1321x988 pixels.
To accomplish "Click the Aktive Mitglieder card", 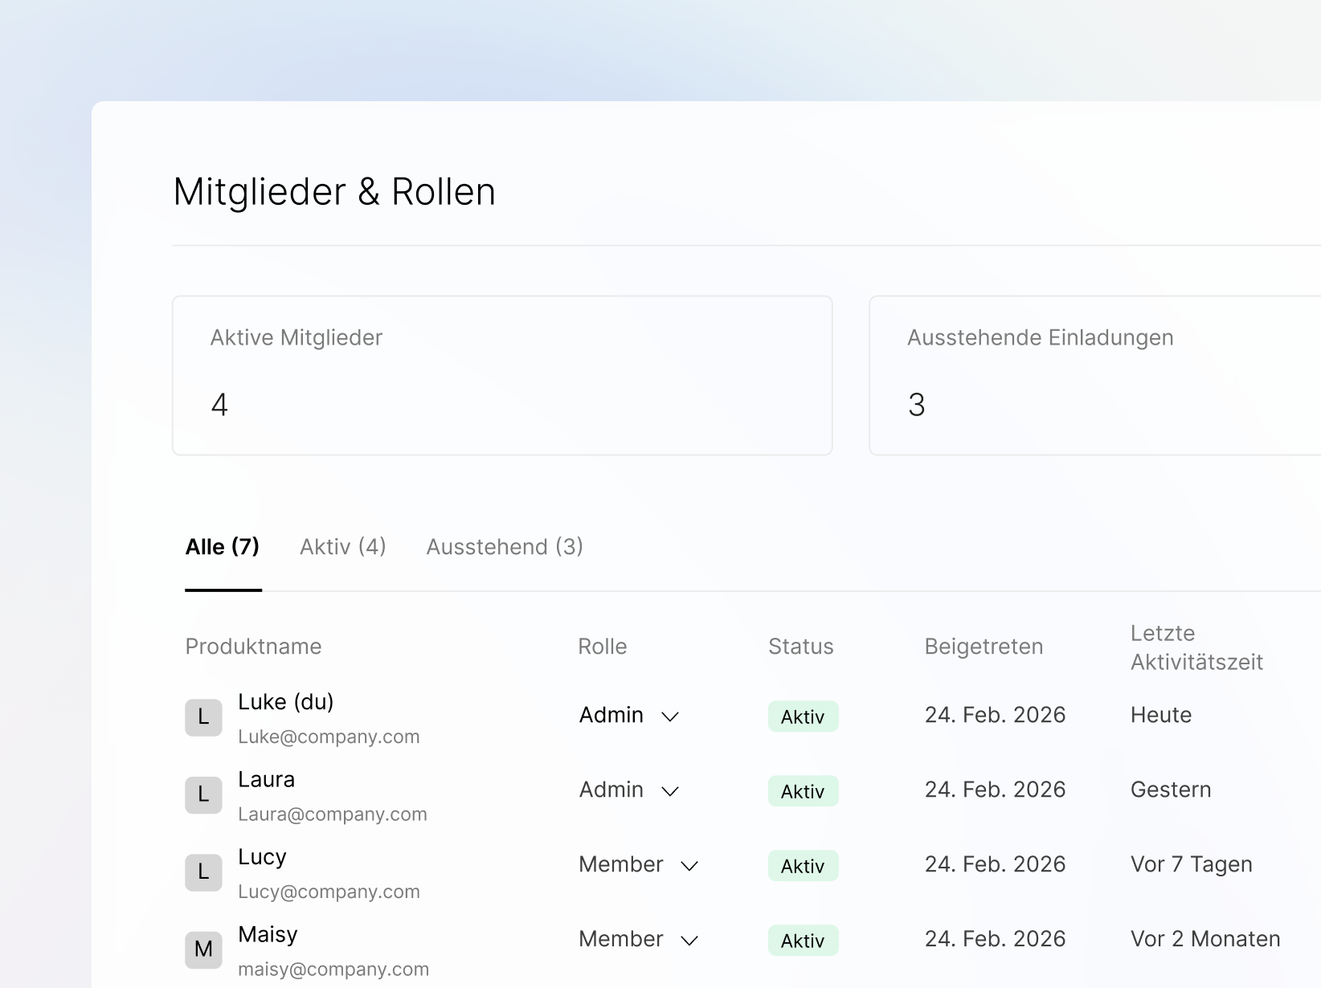I will click(502, 376).
